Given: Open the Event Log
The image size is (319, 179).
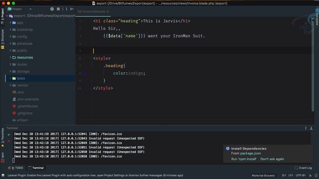Looking at the screenshot, I should [303, 168].
